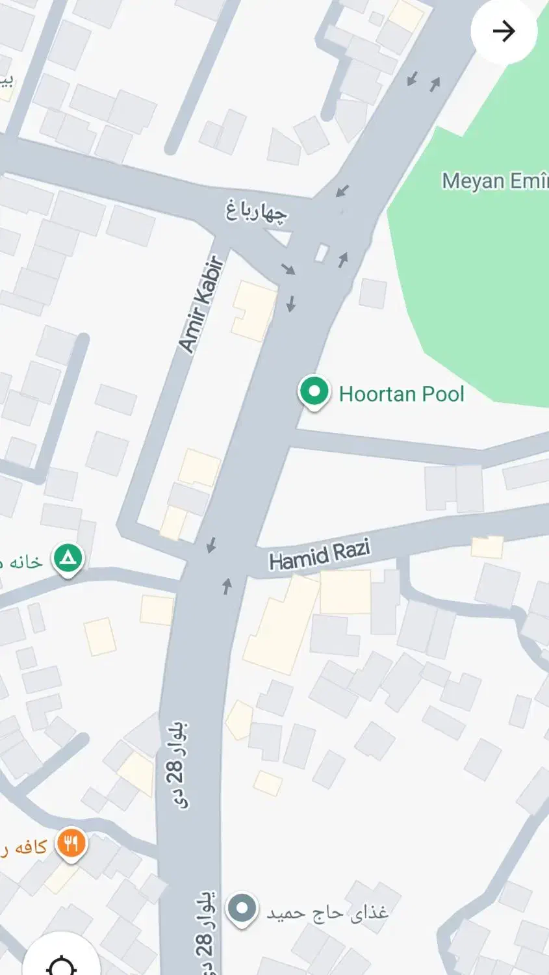Click side road branching below Hoortan Pool
Image resolution: width=549 pixels, height=975 pixels.
[416, 448]
